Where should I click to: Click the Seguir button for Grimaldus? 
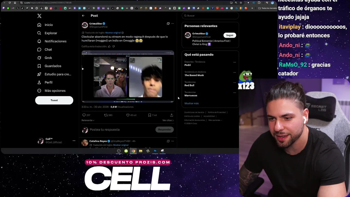click(230, 35)
